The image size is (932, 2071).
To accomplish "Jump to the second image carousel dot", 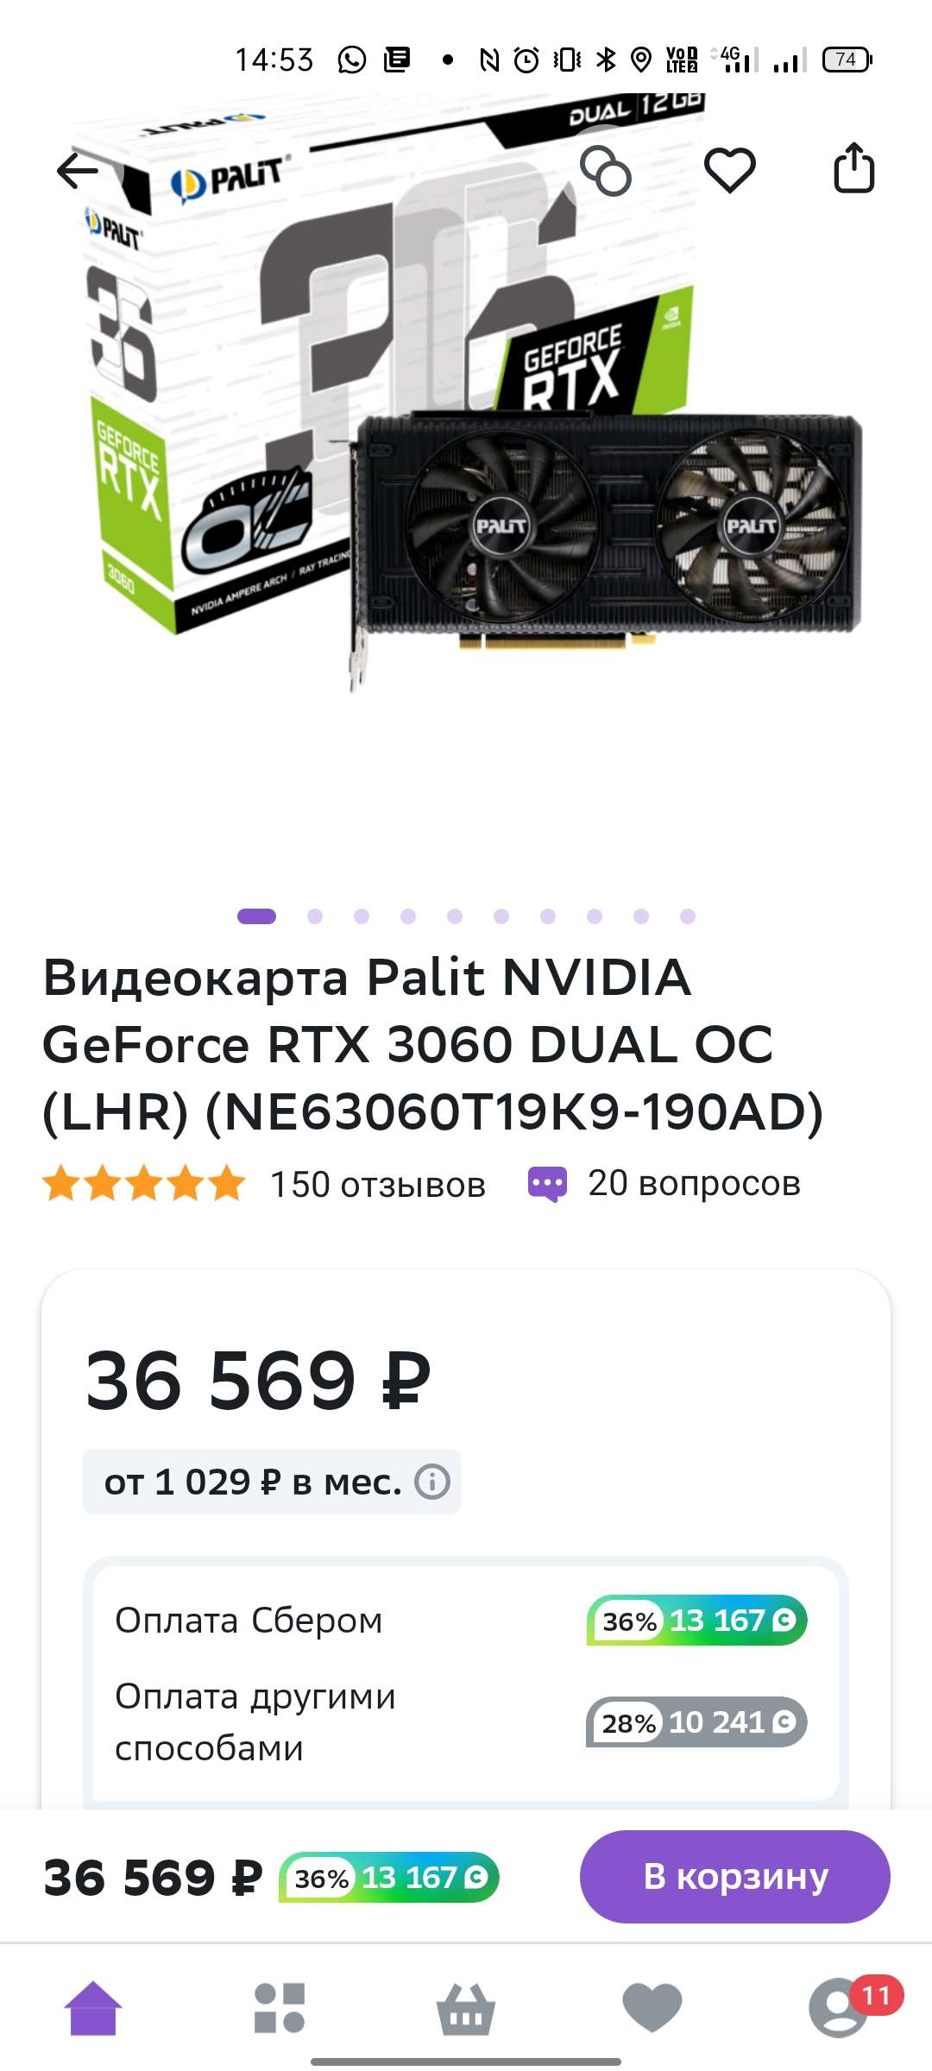I will tap(315, 916).
